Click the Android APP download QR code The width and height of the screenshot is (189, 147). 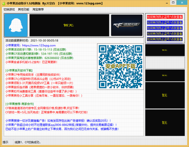(121, 67)
